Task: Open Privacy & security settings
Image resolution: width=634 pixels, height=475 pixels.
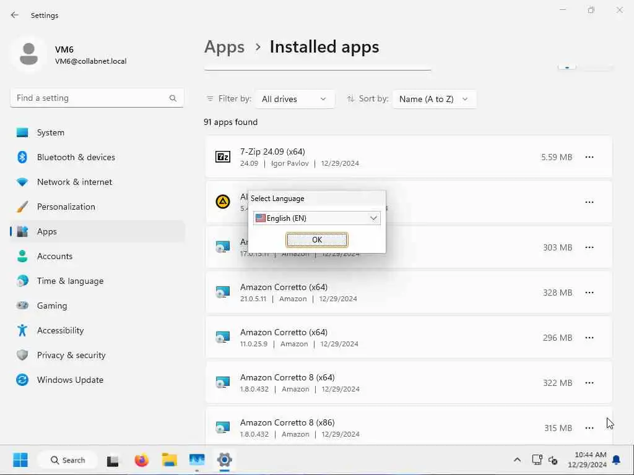Action: (x=97, y=355)
